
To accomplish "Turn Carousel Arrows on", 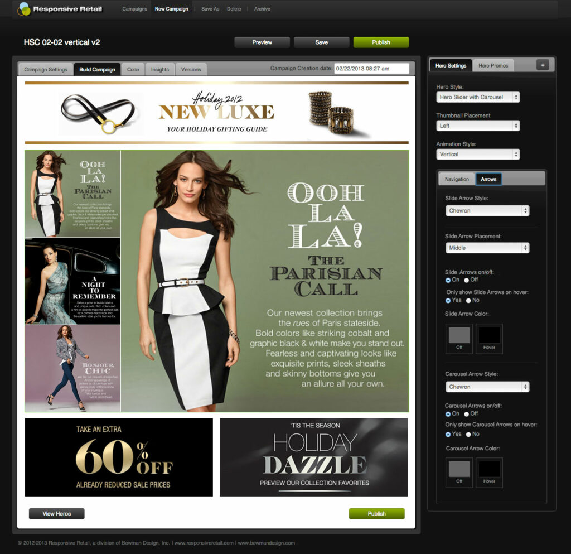I will pos(448,414).
